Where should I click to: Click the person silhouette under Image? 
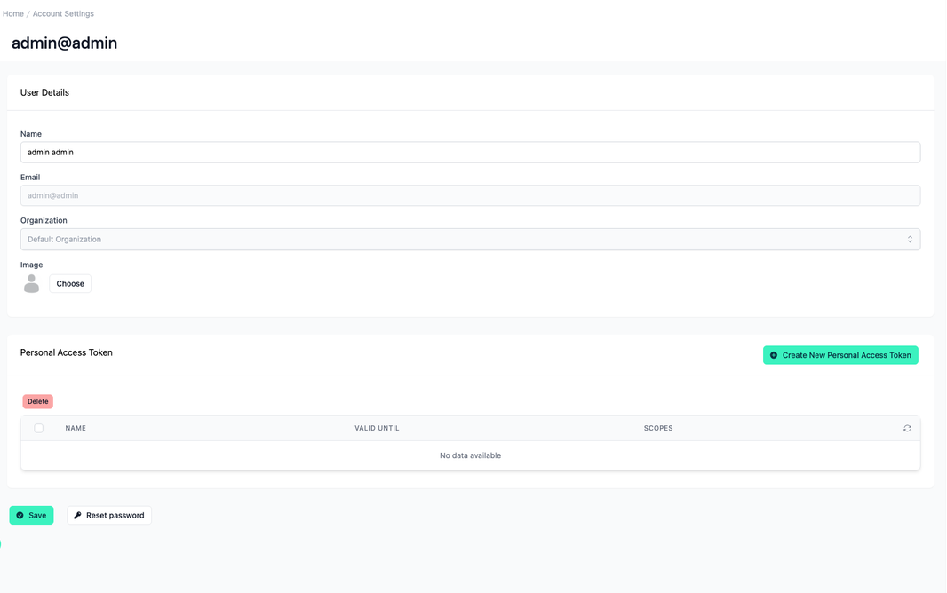[31, 283]
